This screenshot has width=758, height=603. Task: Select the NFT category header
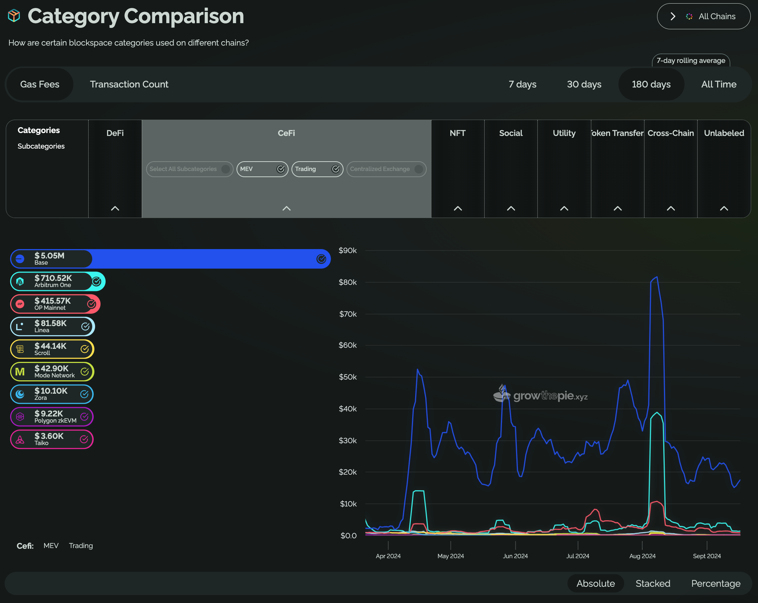click(x=458, y=133)
